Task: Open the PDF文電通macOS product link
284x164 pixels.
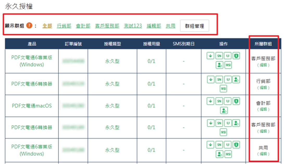Action: click(x=32, y=106)
